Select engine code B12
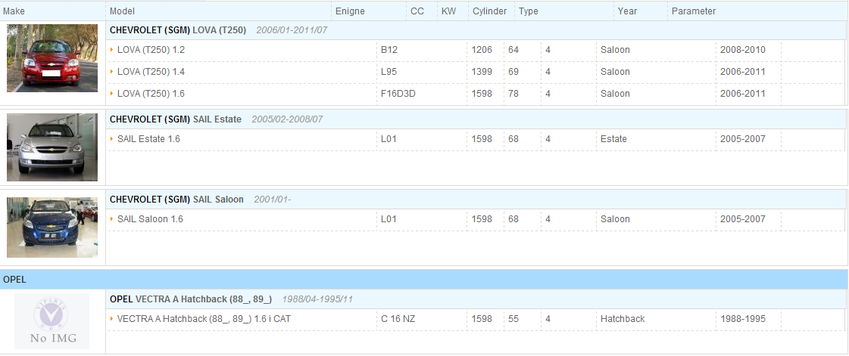The width and height of the screenshot is (849, 356). [389, 50]
